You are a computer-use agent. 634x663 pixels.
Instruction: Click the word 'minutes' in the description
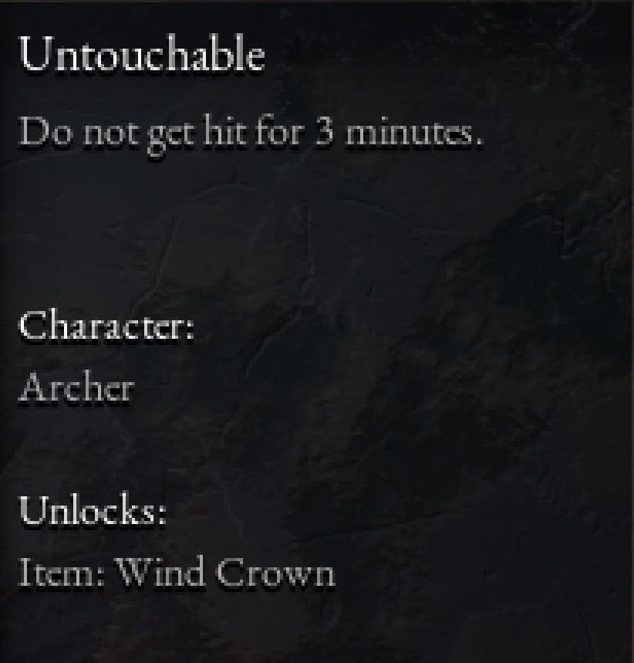click(410, 131)
